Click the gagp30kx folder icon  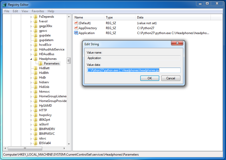36,26
